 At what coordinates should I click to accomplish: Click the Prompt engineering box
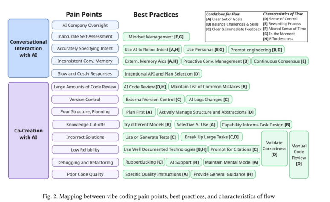[256, 49]
